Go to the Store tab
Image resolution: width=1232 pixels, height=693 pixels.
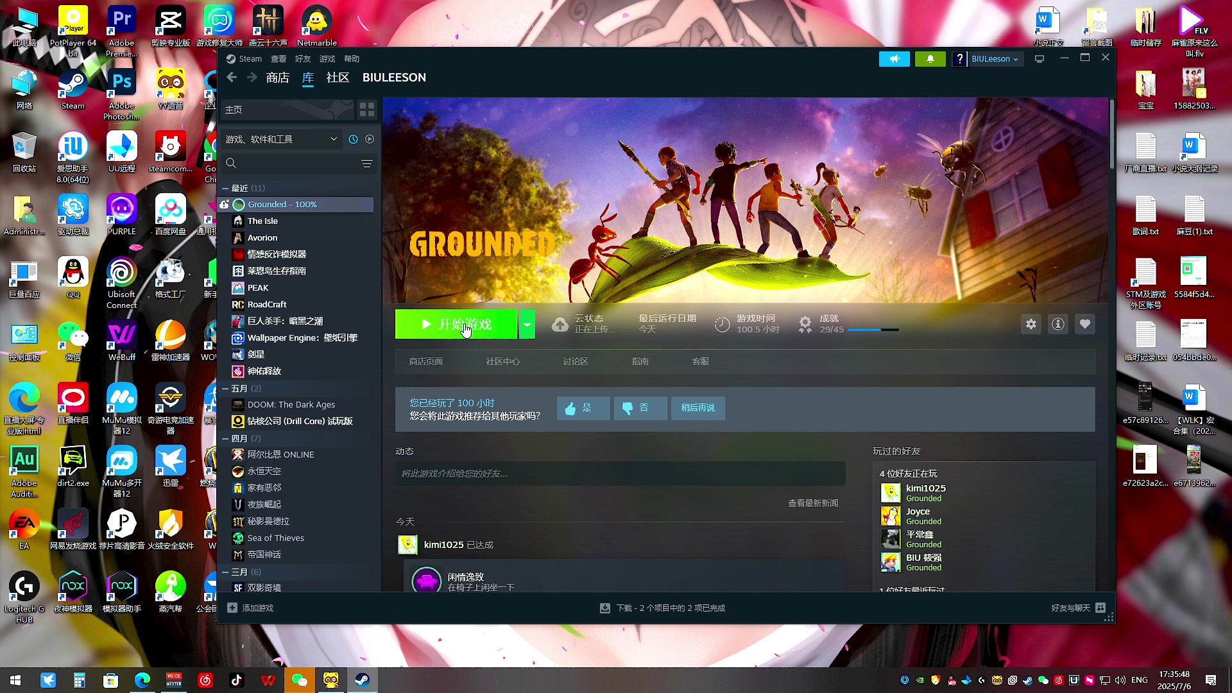click(278, 78)
